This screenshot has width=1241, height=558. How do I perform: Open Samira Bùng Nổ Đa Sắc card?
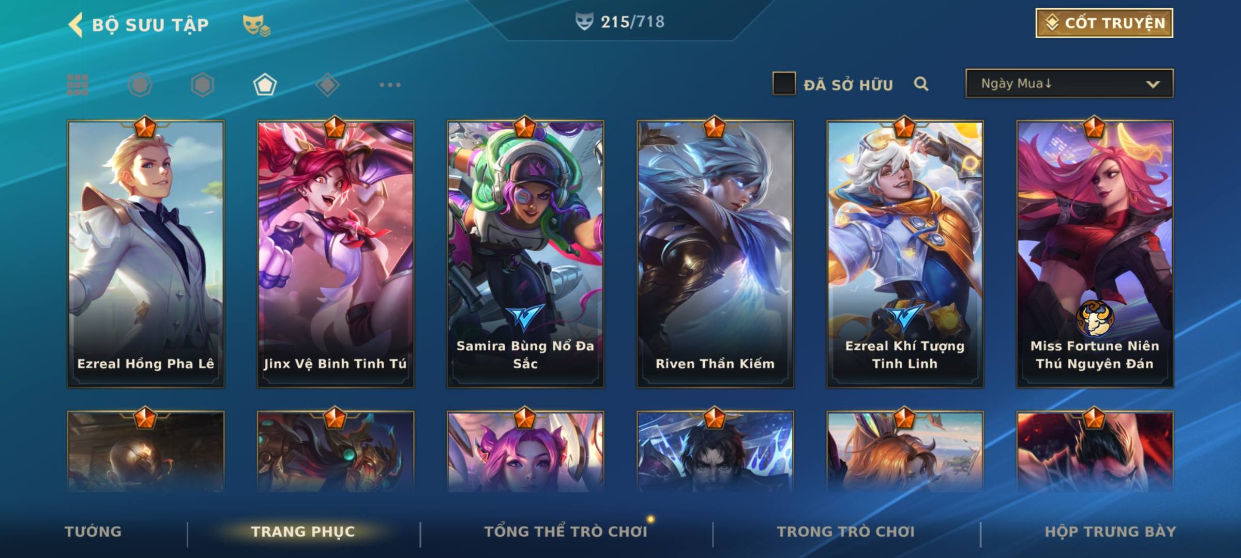pyautogui.click(x=525, y=253)
